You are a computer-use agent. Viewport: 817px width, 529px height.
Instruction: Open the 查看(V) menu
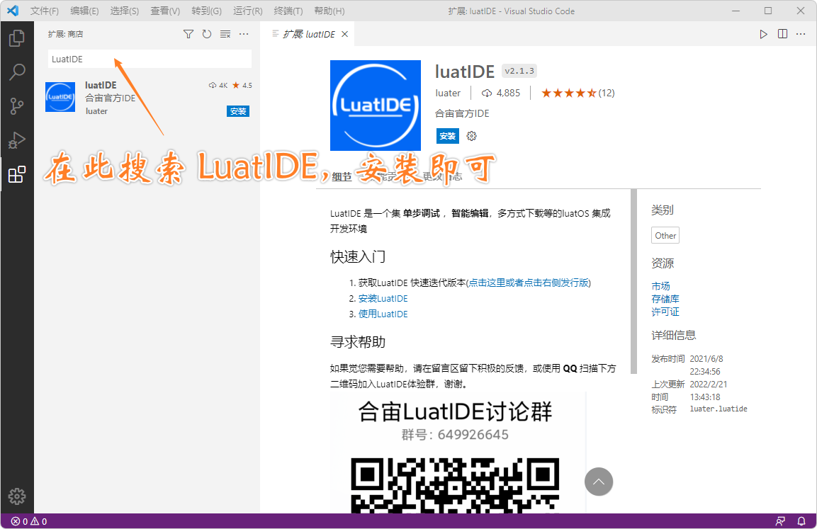(165, 11)
